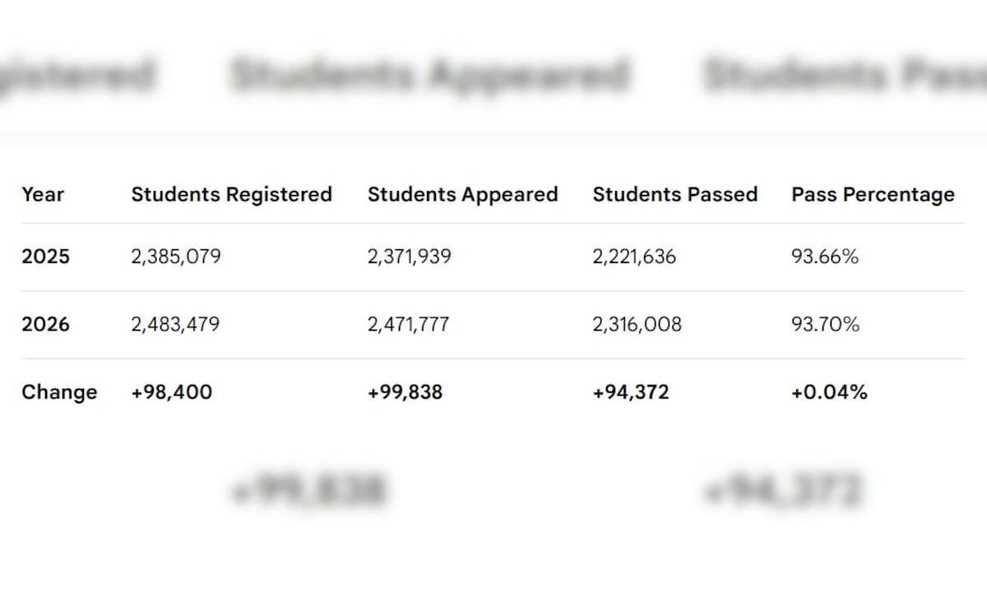Click the 2,471,777 appeared value

[408, 324]
